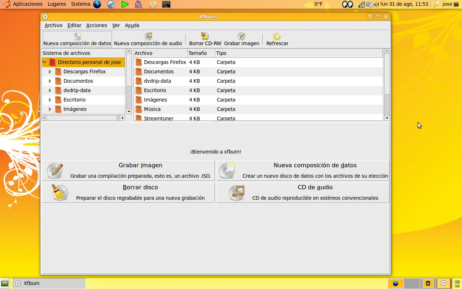Click 0°F weather applet in top panel
The width and height of the screenshot is (462, 289).
click(318, 4)
